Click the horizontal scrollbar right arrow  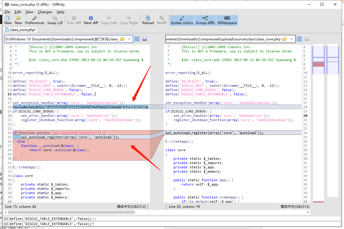coord(308,212)
